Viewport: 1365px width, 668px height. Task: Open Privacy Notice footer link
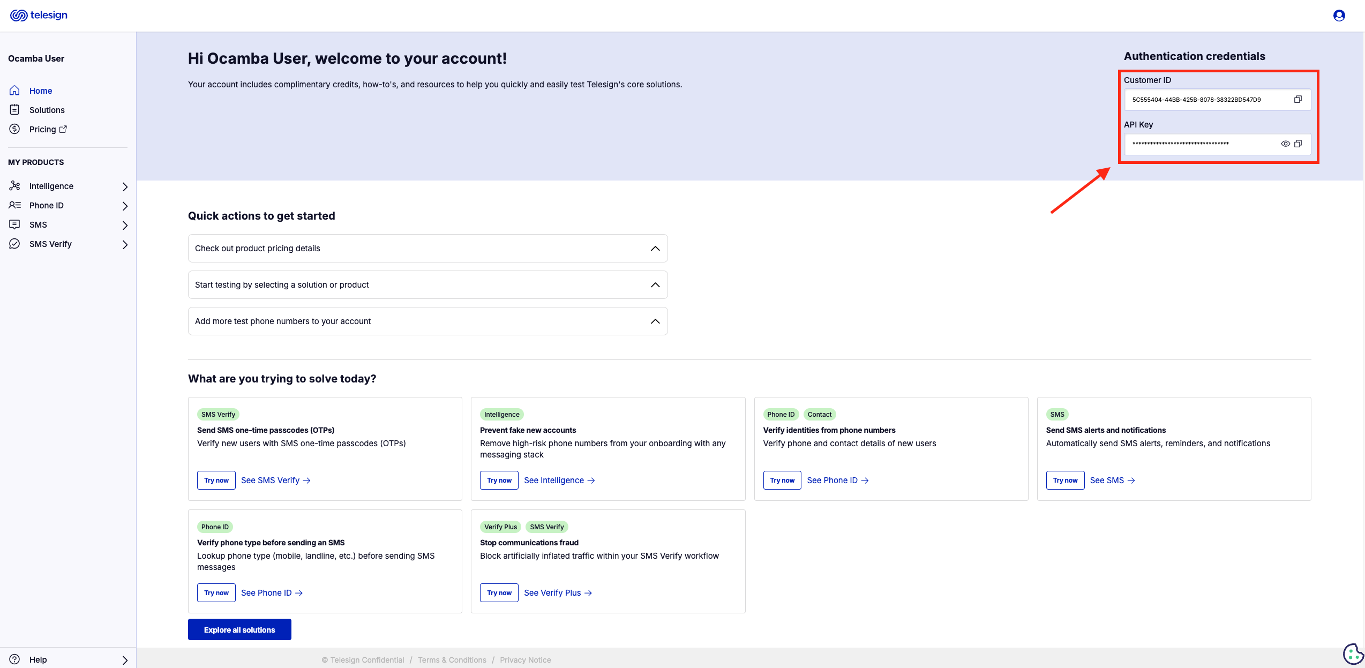526,660
